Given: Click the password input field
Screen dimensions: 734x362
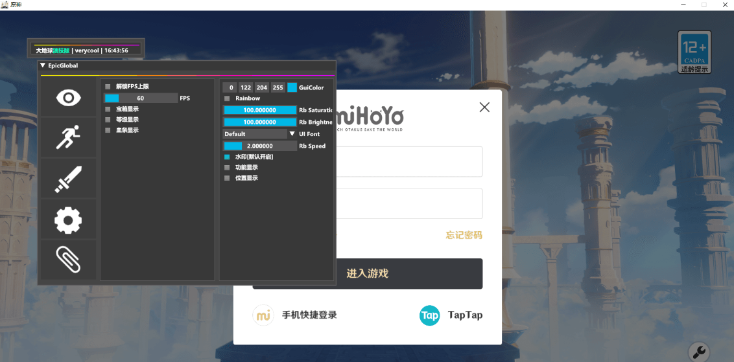Looking at the screenshot, I should (410, 203).
